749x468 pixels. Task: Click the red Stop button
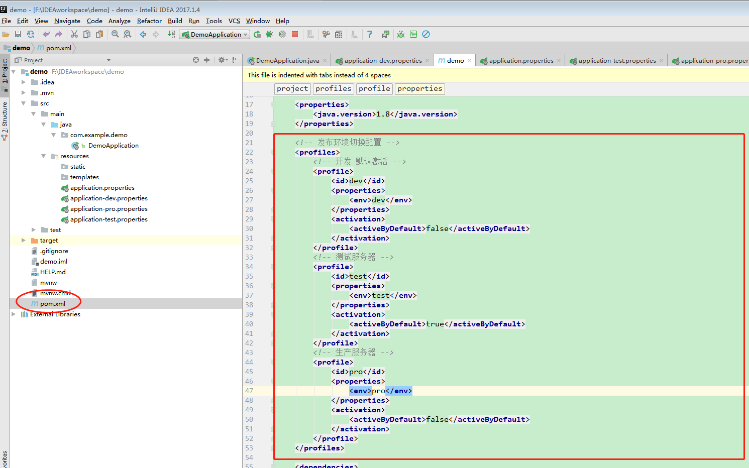[295, 34]
